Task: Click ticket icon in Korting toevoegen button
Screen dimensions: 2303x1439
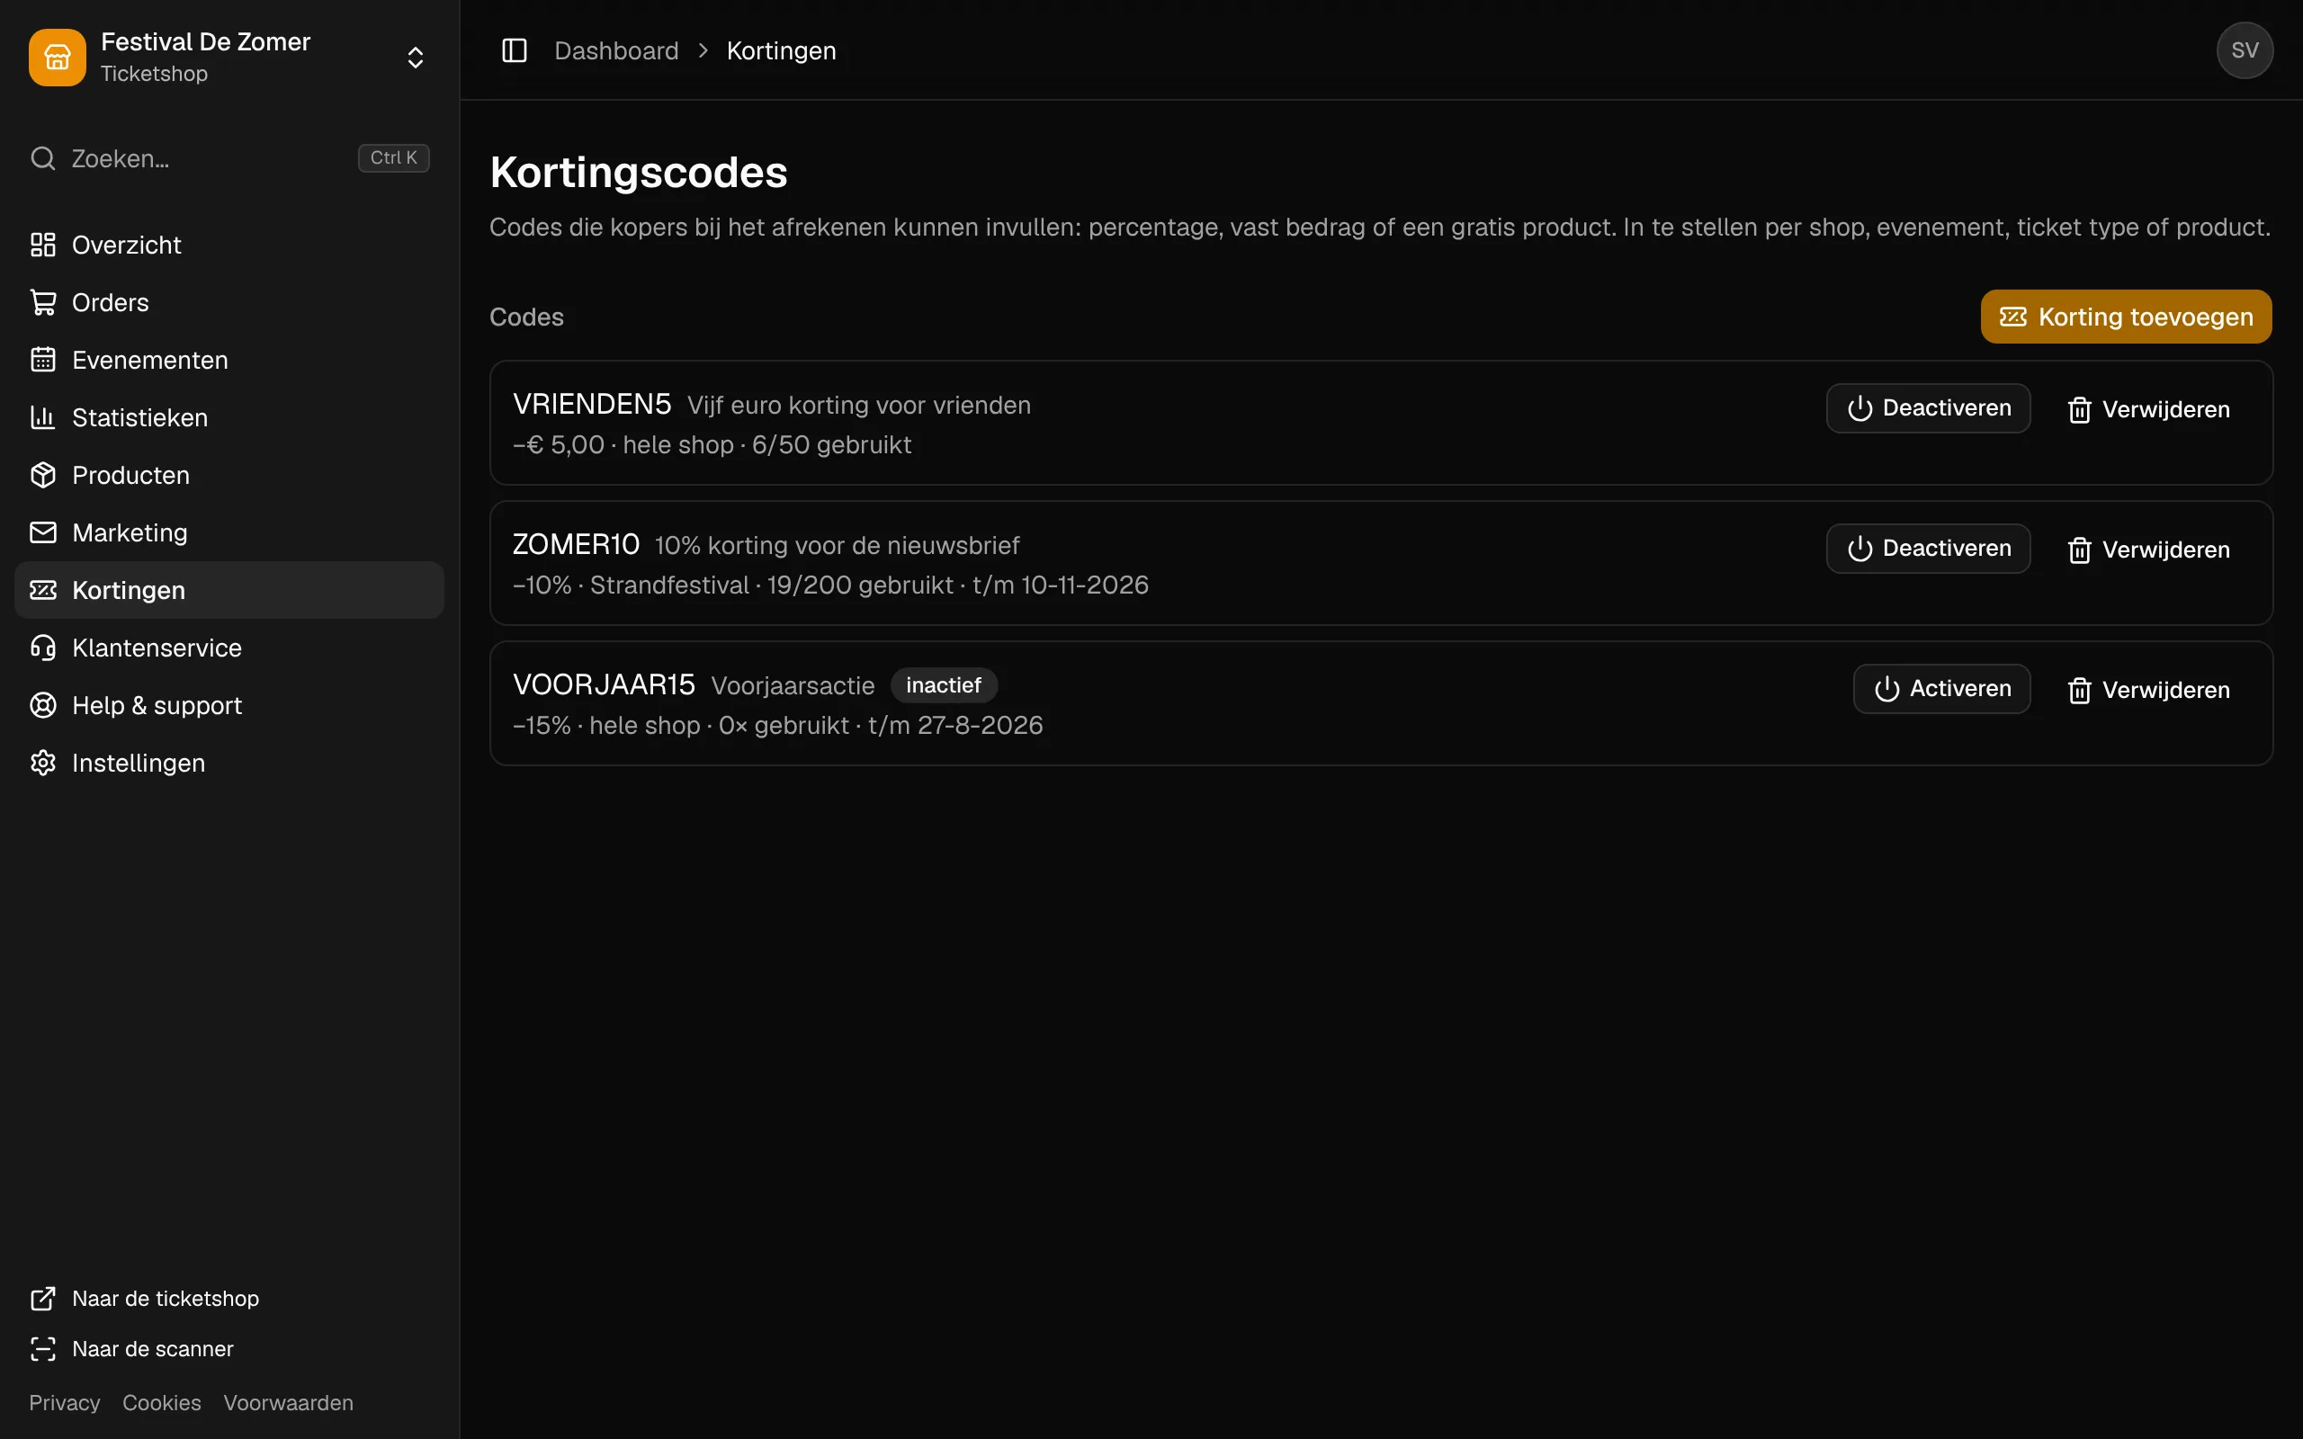Action: (x=2012, y=317)
